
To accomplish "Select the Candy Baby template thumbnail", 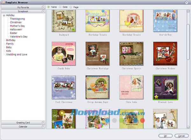I will (63, 53).
